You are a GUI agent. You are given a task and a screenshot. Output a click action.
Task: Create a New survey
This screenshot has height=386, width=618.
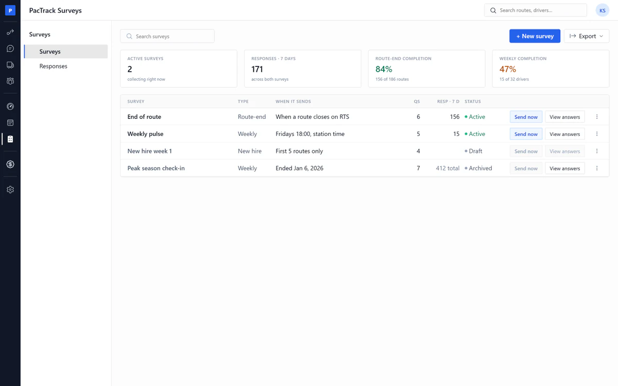click(x=535, y=36)
